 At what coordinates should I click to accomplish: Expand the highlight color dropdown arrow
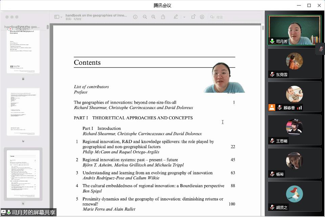pyautogui.click(x=184, y=17)
